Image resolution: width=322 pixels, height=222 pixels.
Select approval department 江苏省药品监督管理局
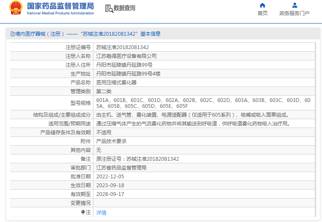tap(121, 168)
